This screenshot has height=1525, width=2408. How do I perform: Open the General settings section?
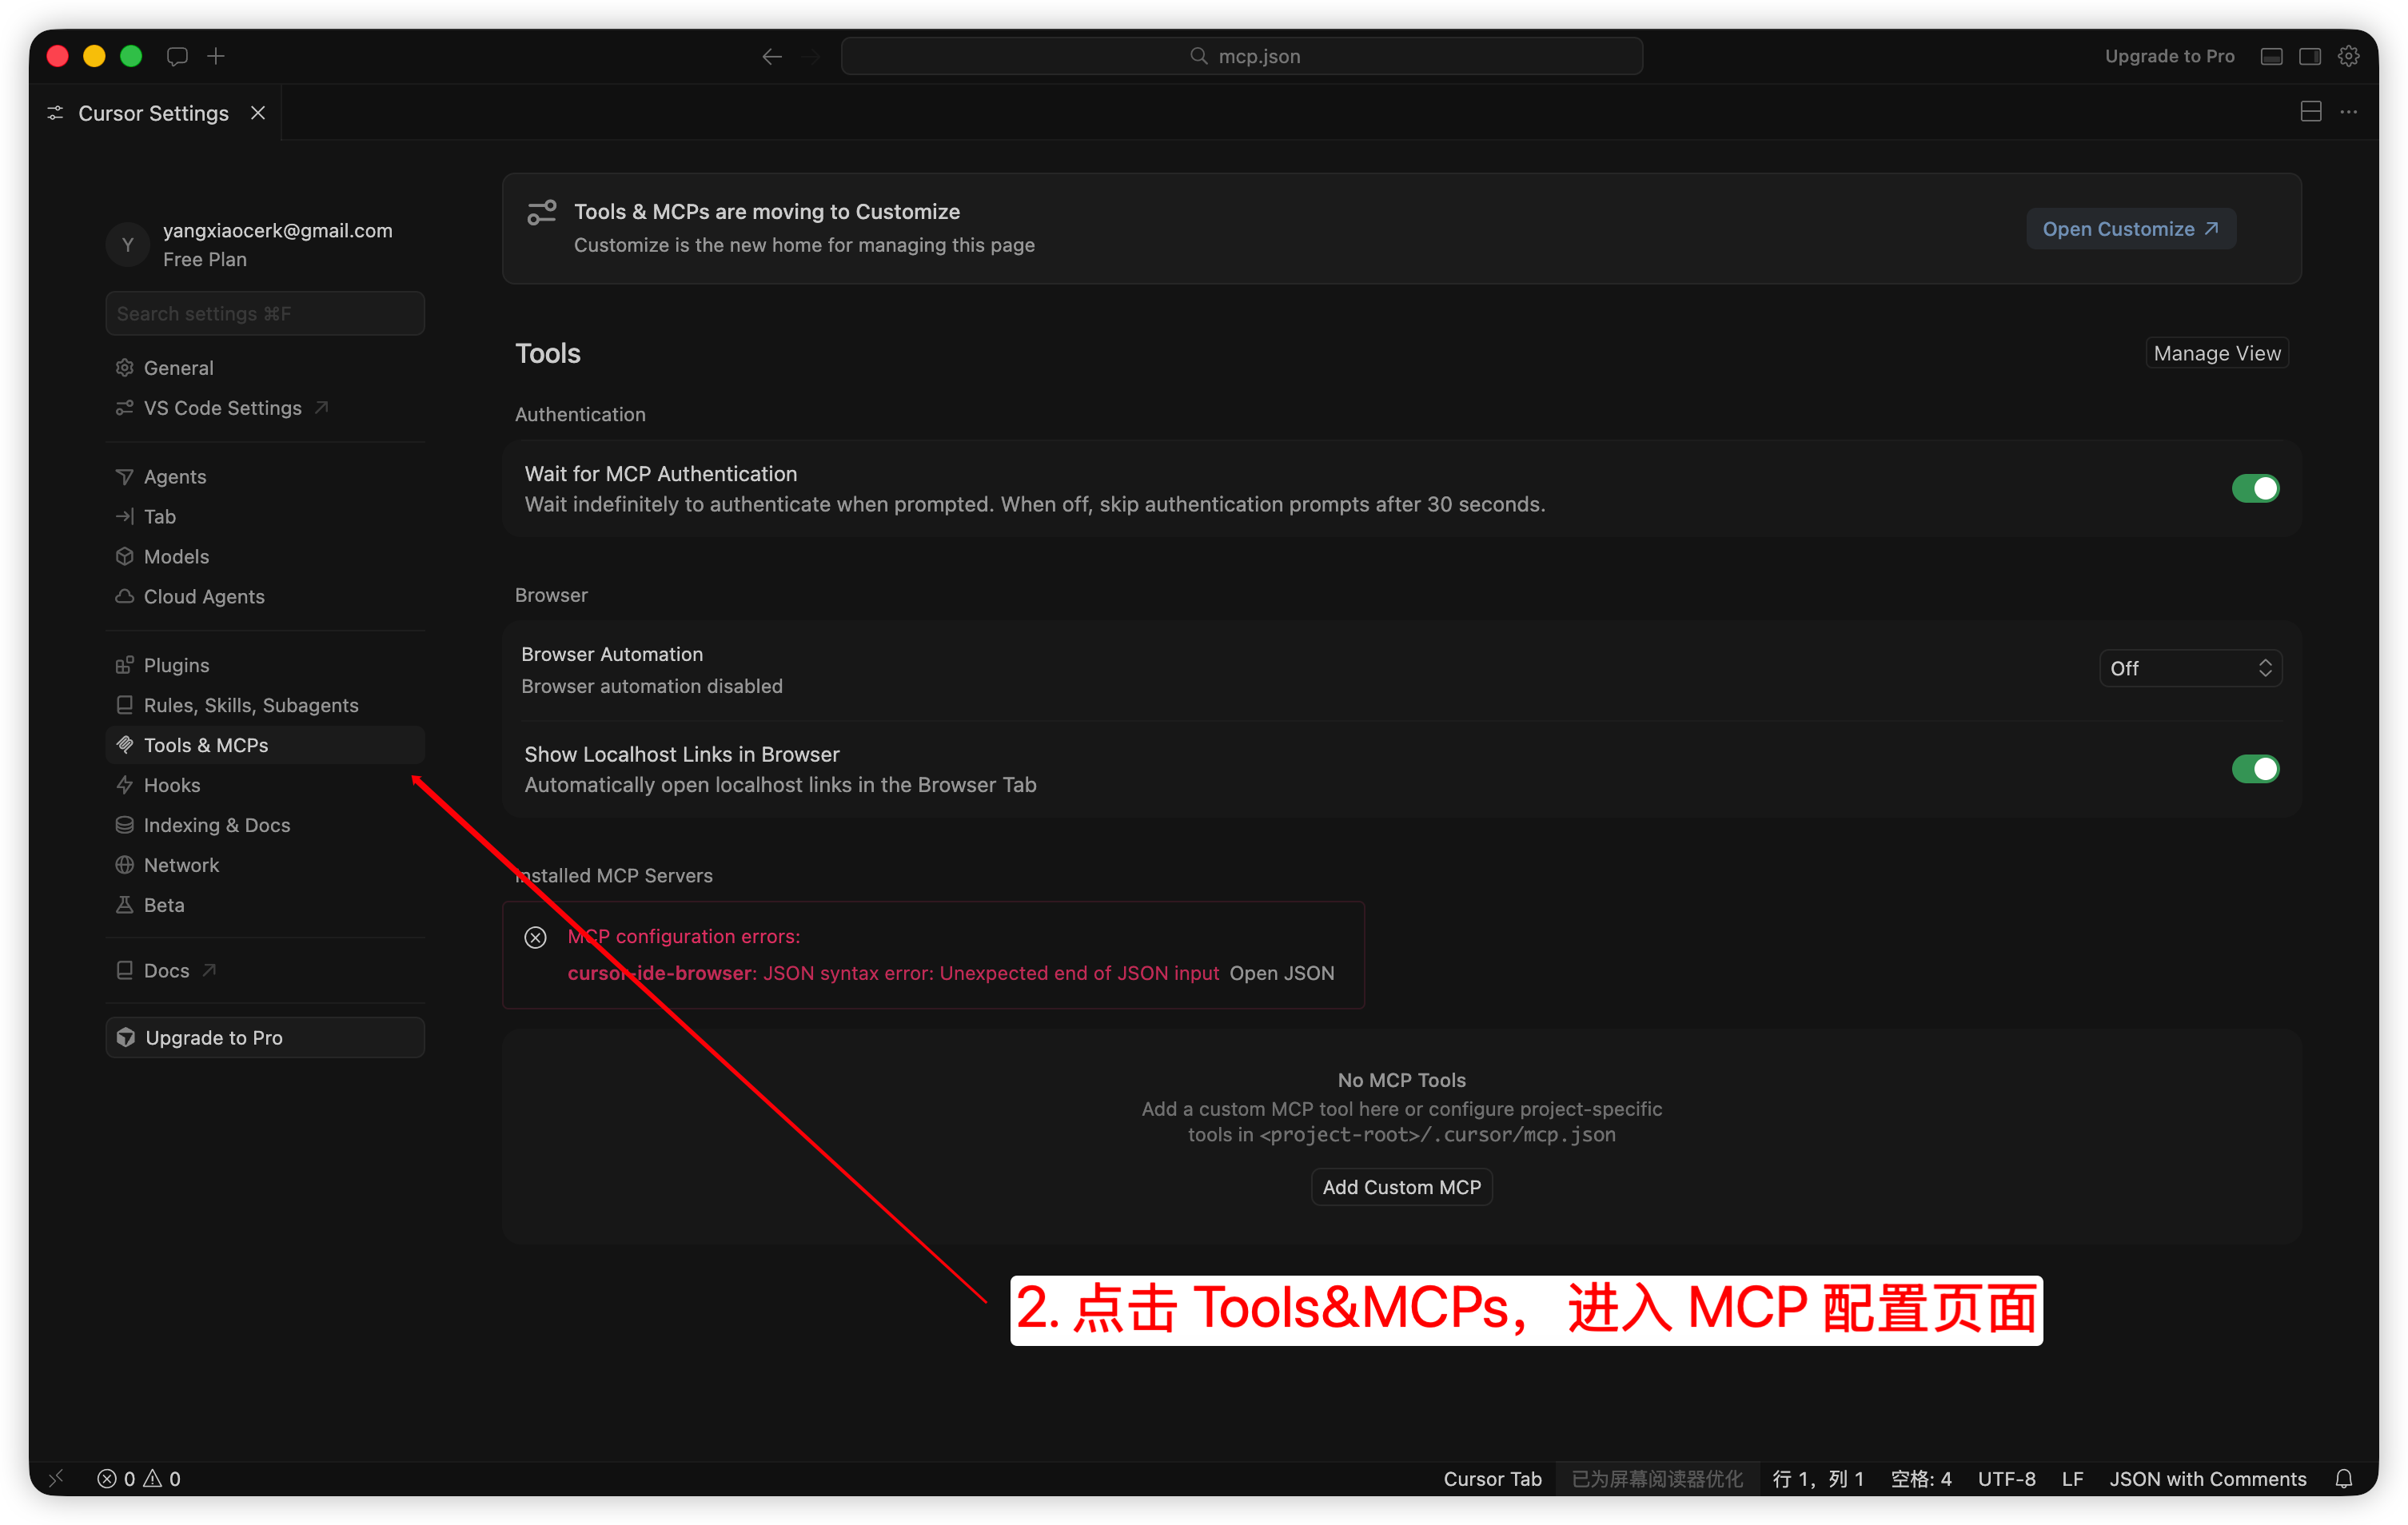coord(265,368)
